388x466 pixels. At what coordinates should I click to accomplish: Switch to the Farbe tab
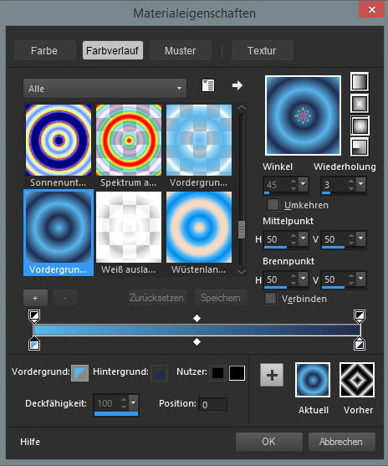pyautogui.click(x=44, y=50)
